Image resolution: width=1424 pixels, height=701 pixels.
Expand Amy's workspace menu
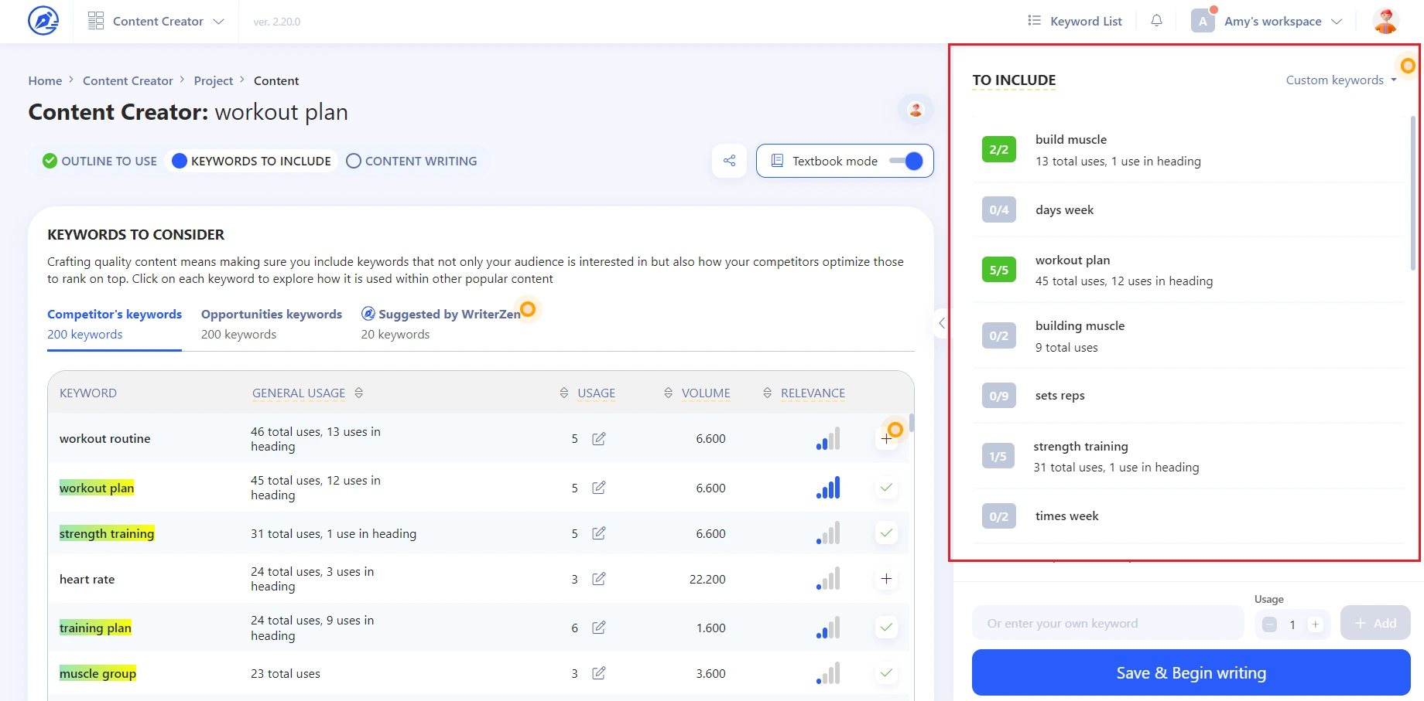pos(1272,22)
